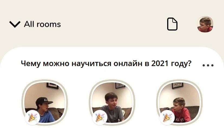
Task: Click the word 2021 in the room title
Action: pyautogui.click(x=160, y=63)
